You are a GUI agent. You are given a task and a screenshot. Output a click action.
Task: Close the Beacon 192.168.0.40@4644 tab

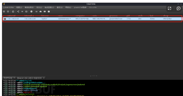point(44,78)
